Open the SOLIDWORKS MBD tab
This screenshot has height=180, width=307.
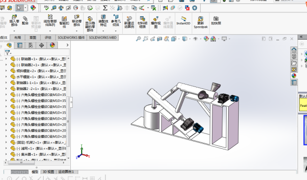pos(102,38)
